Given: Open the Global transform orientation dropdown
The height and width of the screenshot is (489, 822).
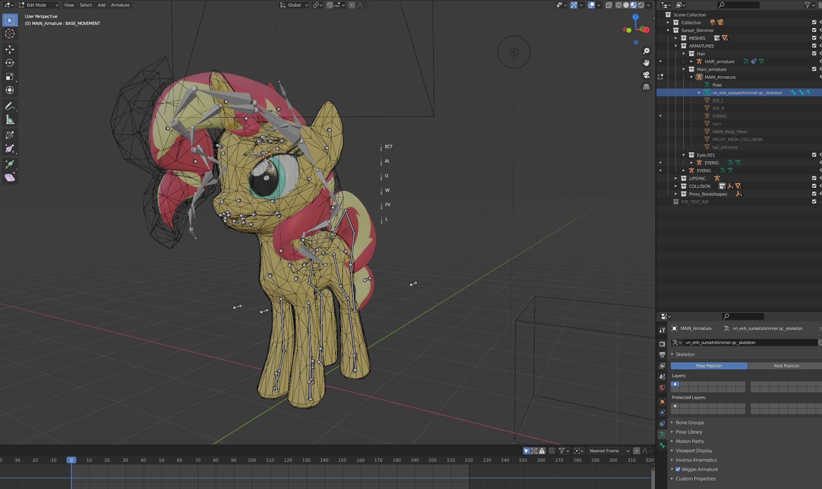Looking at the screenshot, I should [x=294, y=5].
